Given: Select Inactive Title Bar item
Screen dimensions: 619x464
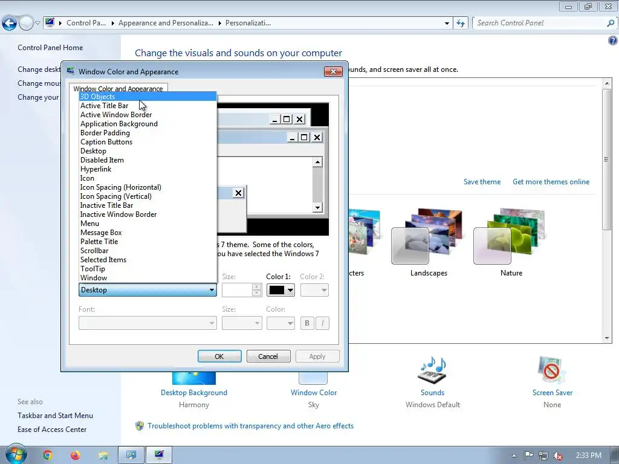Looking at the screenshot, I should (x=147, y=205).
